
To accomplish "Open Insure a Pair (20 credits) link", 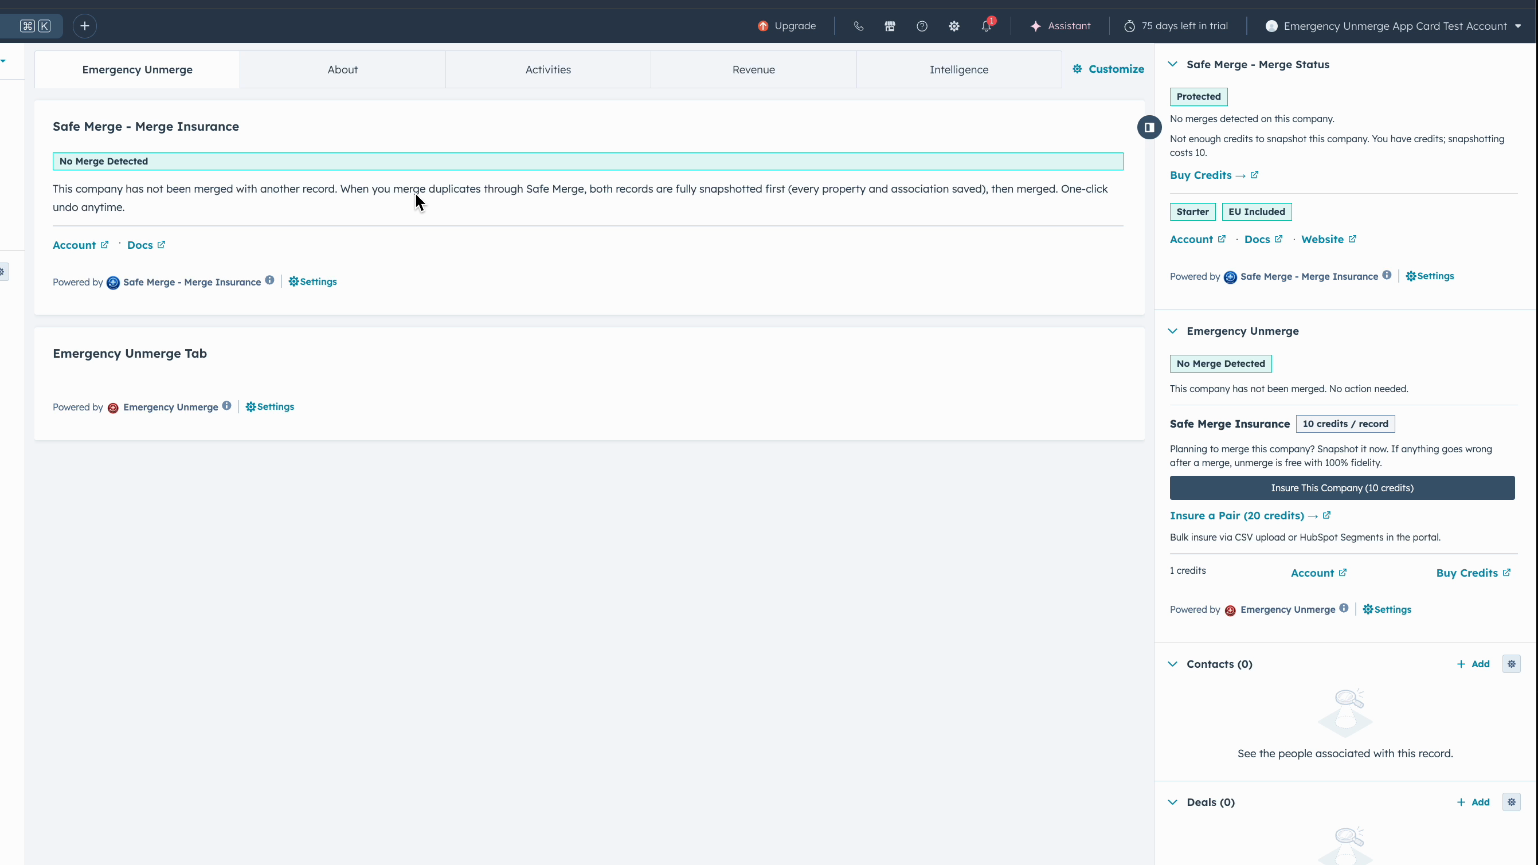I will tap(1236, 515).
